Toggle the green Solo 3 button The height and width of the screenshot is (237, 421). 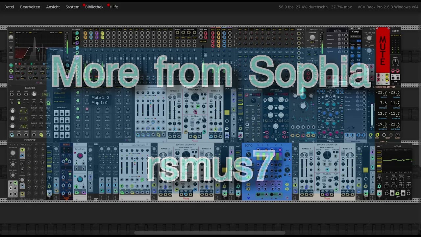click(78, 109)
